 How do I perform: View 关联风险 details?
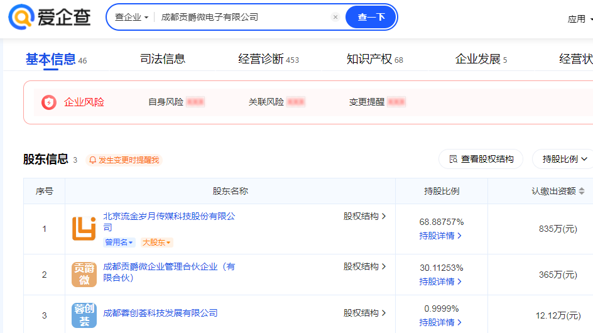coord(276,102)
